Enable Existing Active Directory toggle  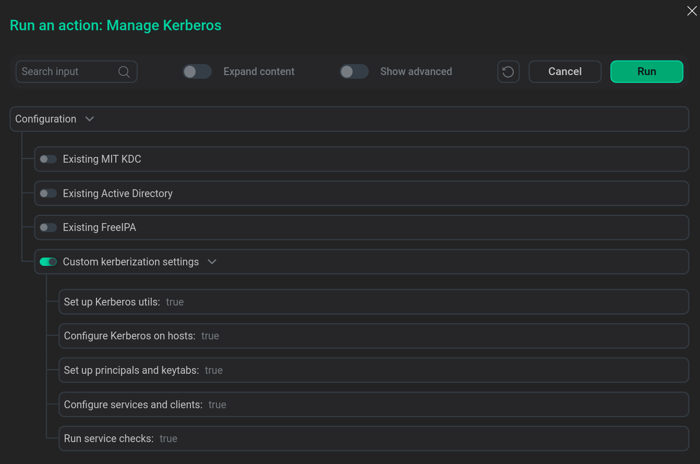tap(49, 193)
